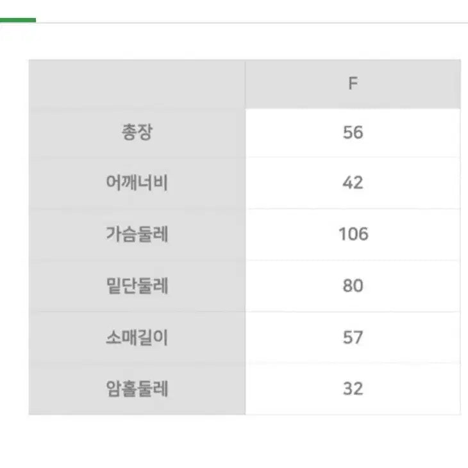Click blank space between tab bar and table
The image size is (468, 468).
tap(244, 42)
